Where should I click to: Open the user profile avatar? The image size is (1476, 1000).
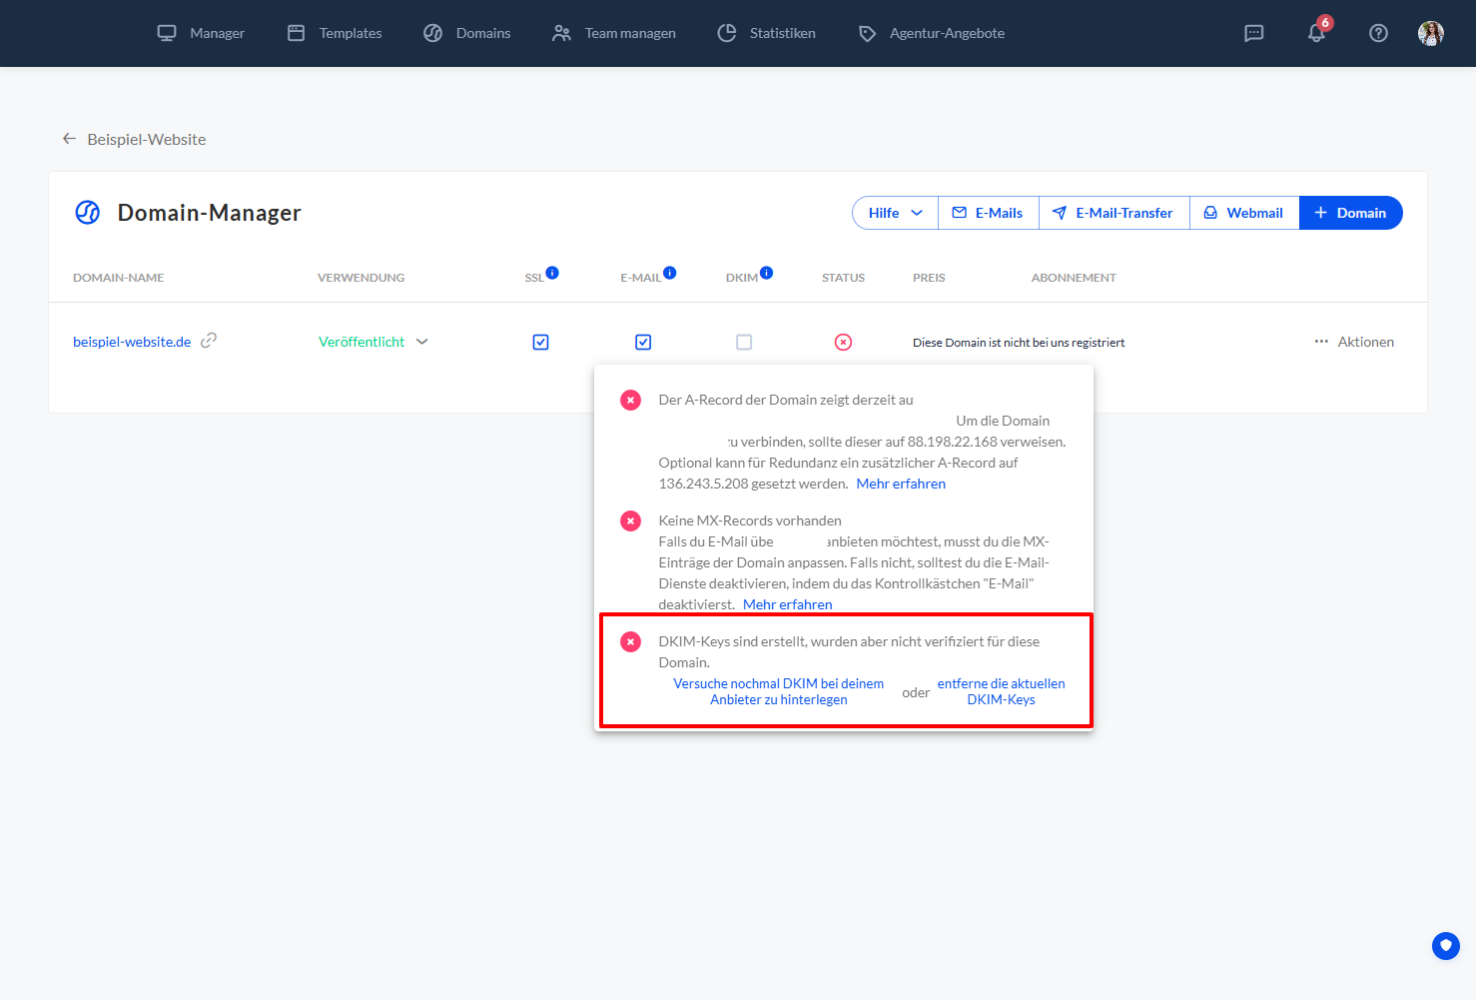(x=1430, y=33)
